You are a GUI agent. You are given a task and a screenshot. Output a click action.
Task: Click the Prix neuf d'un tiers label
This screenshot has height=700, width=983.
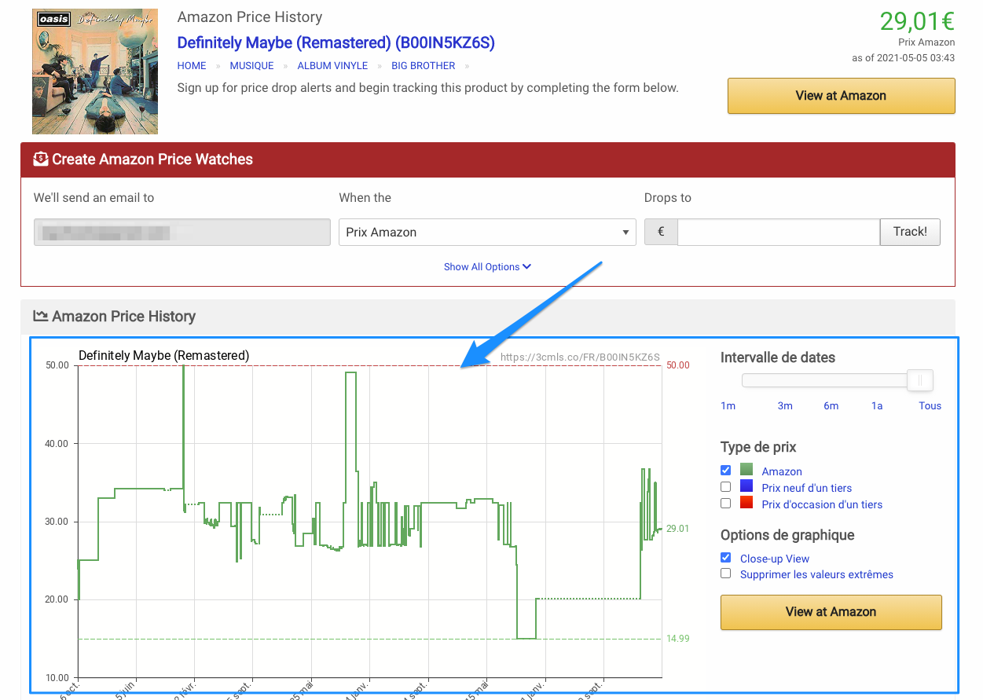click(807, 489)
